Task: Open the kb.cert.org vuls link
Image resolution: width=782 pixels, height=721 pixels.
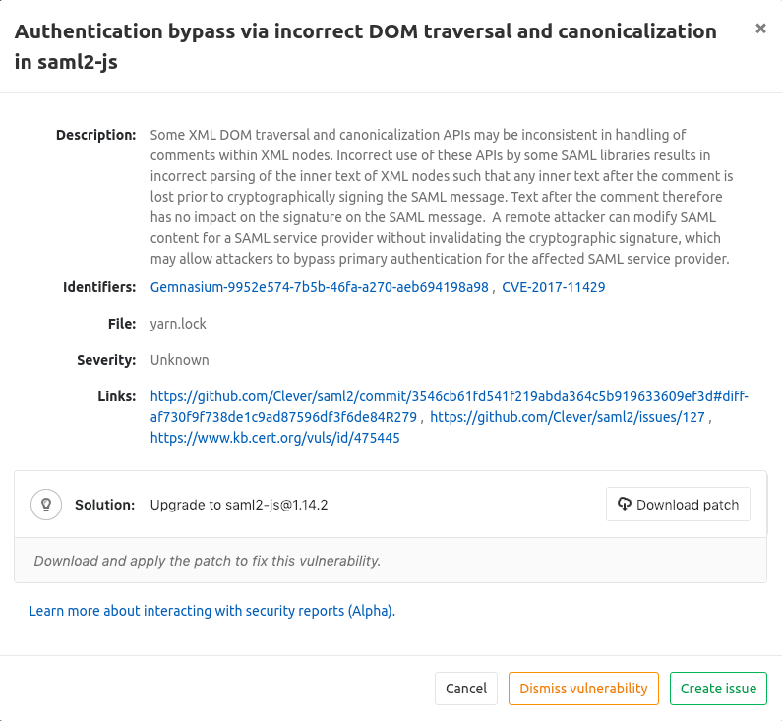Action: tap(274, 438)
